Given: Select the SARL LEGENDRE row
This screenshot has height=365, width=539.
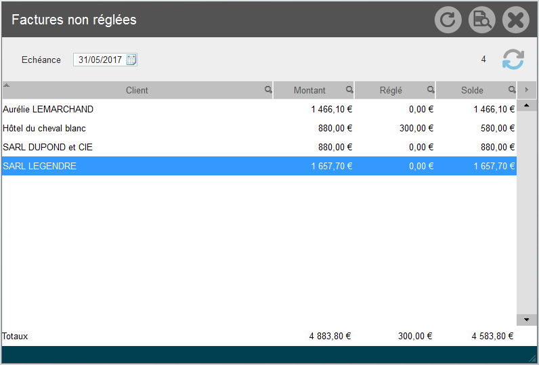Looking at the screenshot, I should [259, 166].
